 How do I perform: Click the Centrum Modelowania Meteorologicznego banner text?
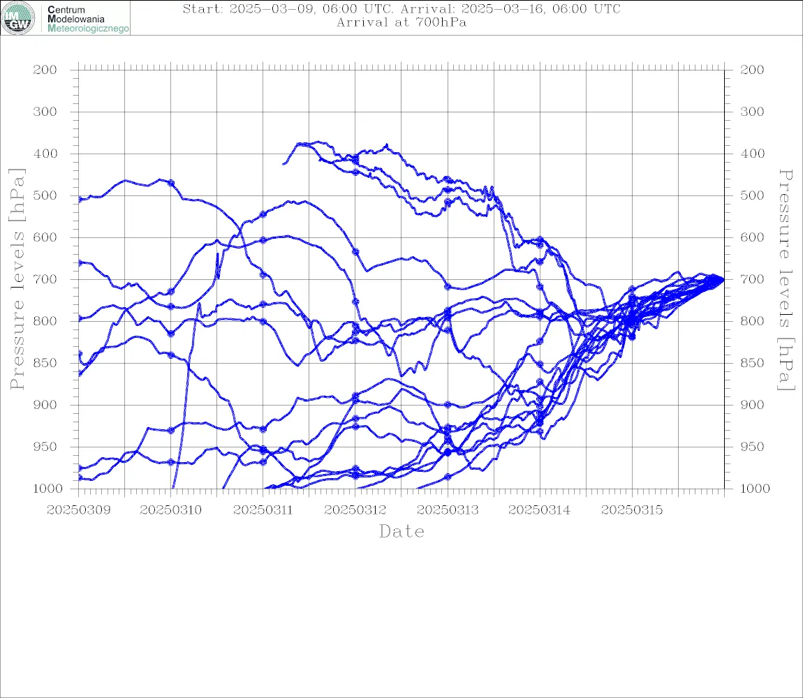click(x=88, y=19)
